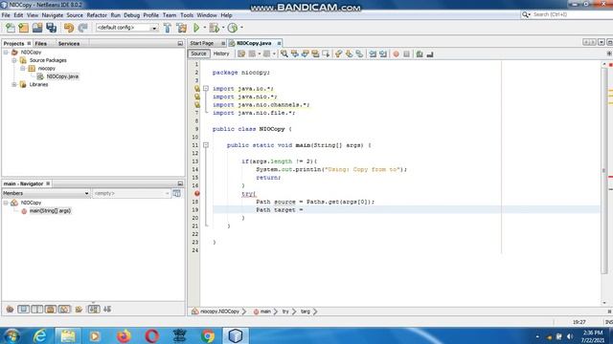Click the Start Macro Recording red circle icon
The height and width of the screenshot is (344, 613).
pos(396,54)
